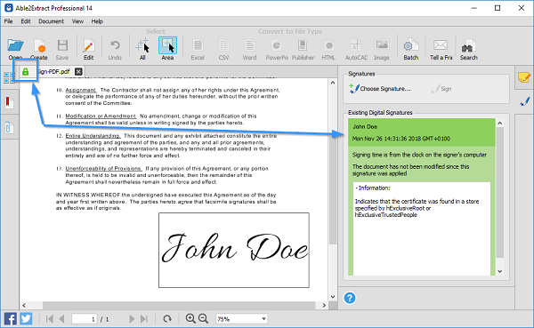Select the John Doe digital signature entry
534x328 pixels.
422,132
